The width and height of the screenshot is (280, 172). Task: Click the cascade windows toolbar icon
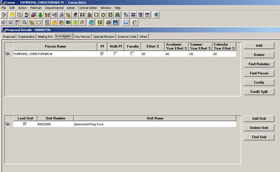coord(147,15)
